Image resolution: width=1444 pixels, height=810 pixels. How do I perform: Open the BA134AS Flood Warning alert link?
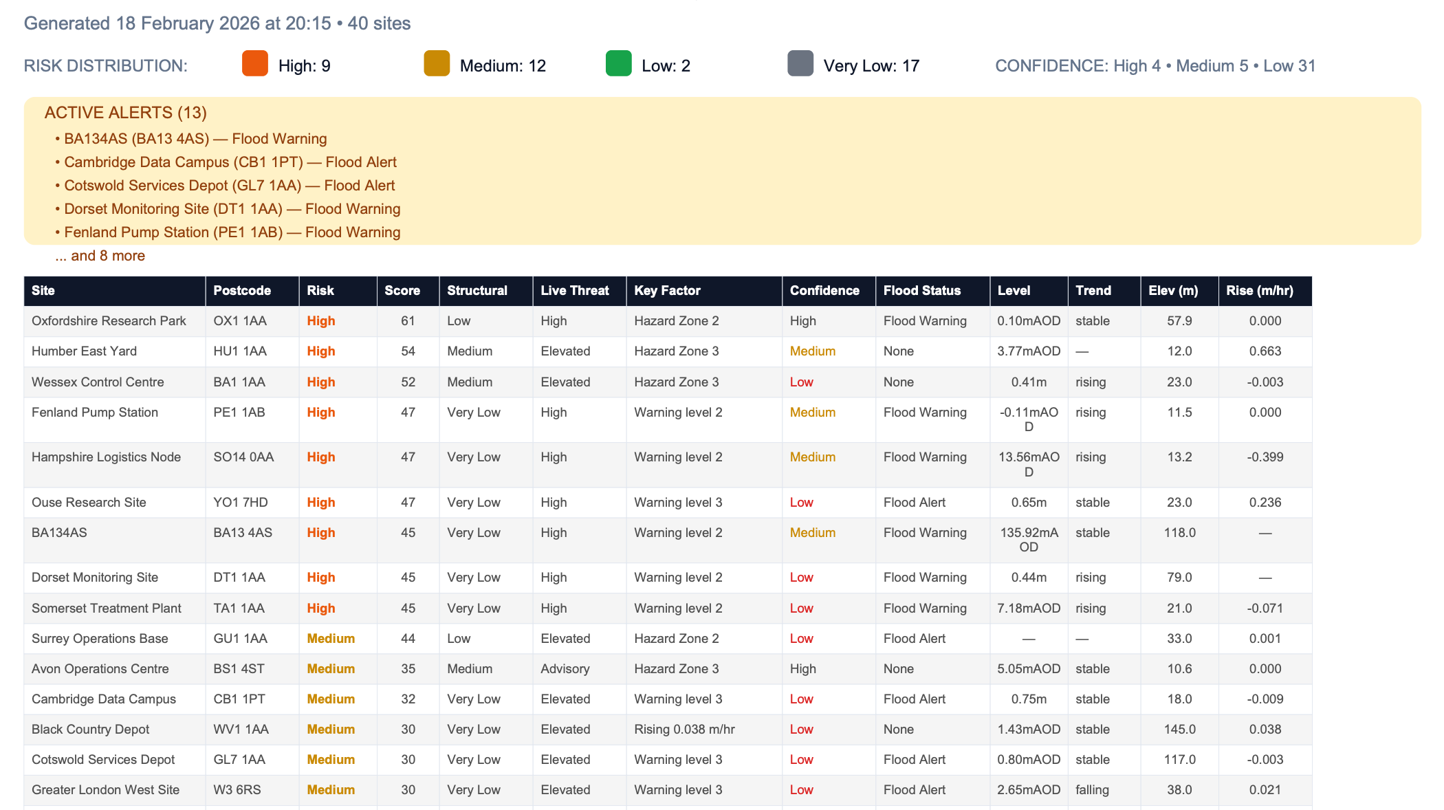195,138
